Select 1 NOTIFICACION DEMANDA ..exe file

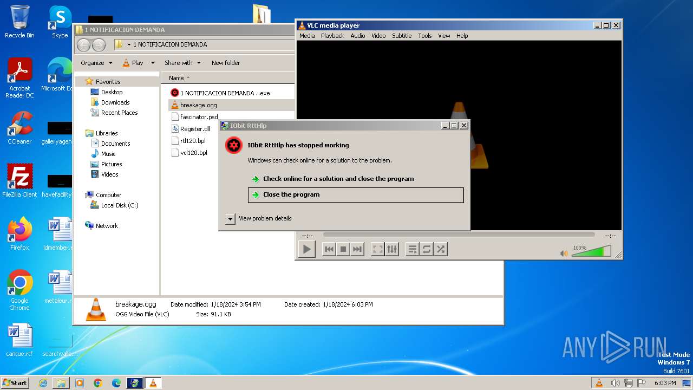220,93
